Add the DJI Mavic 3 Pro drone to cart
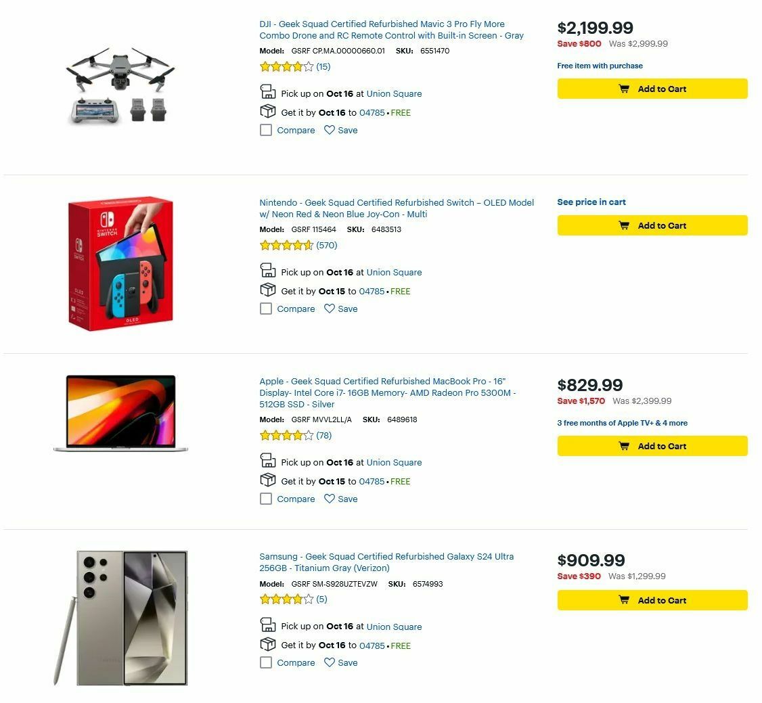 coord(652,89)
